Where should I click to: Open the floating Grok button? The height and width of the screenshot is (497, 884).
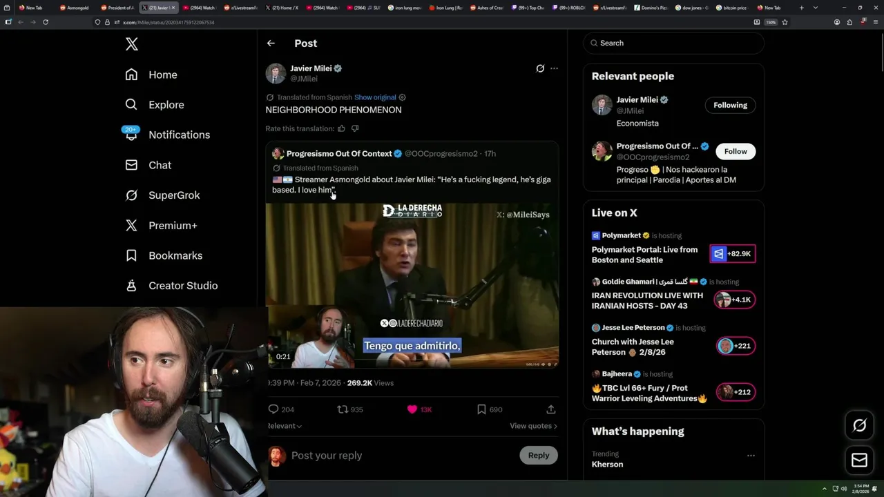[x=859, y=426]
